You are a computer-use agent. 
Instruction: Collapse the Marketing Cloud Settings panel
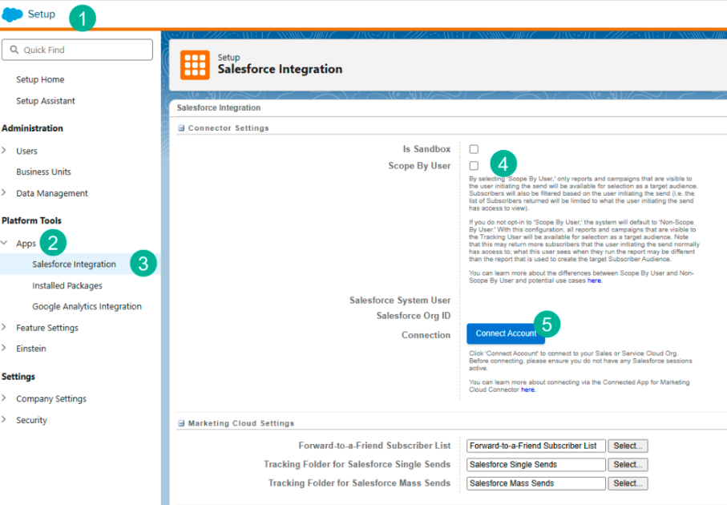[x=180, y=422]
